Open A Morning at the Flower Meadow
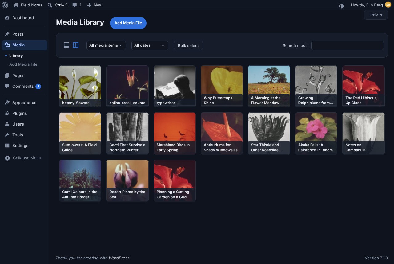Image resolution: width=394 pixels, height=264 pixels. tap(269, 86)
